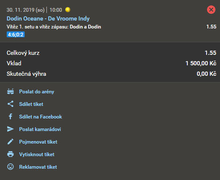
Task: Click the pencil rename icon
Action: point(10,141)
